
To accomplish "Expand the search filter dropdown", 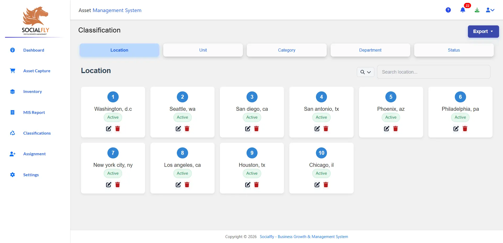I will [365, 72].
